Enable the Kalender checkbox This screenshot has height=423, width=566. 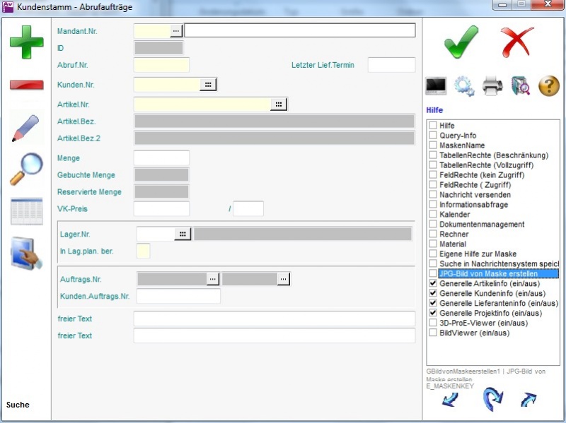pos(432,214)
